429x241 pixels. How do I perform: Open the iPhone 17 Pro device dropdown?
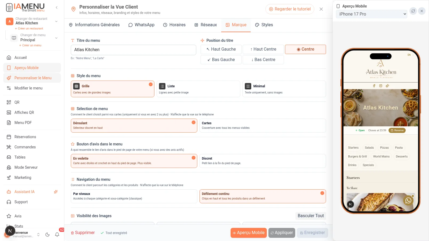click(372, 14)
